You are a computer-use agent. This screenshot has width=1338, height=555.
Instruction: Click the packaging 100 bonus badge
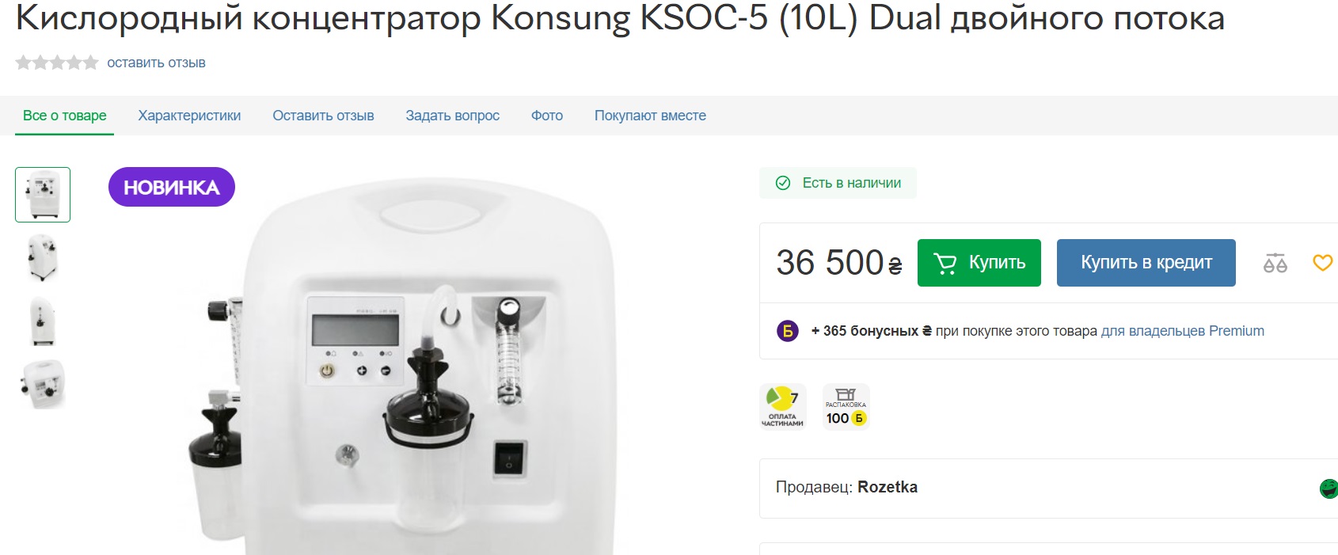pyautogui.click(x=846, y=407)
